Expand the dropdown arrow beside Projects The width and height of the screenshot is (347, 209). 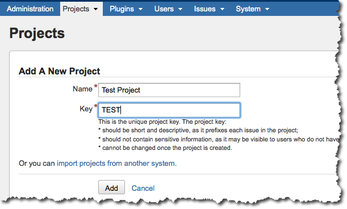tap(95, 9)
